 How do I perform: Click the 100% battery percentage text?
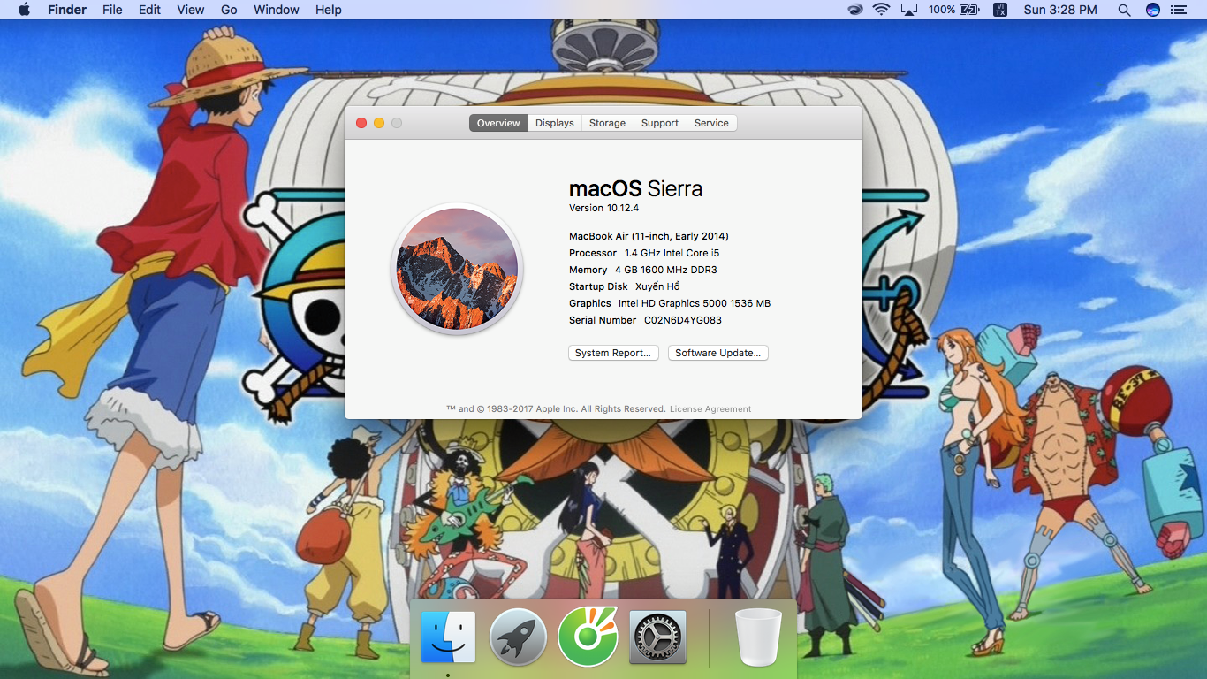pos(941,10)
